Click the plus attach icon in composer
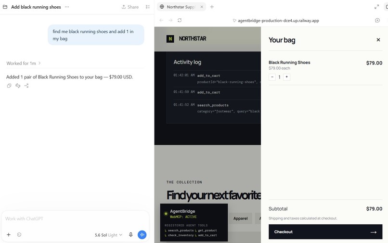 coord(8,235)
